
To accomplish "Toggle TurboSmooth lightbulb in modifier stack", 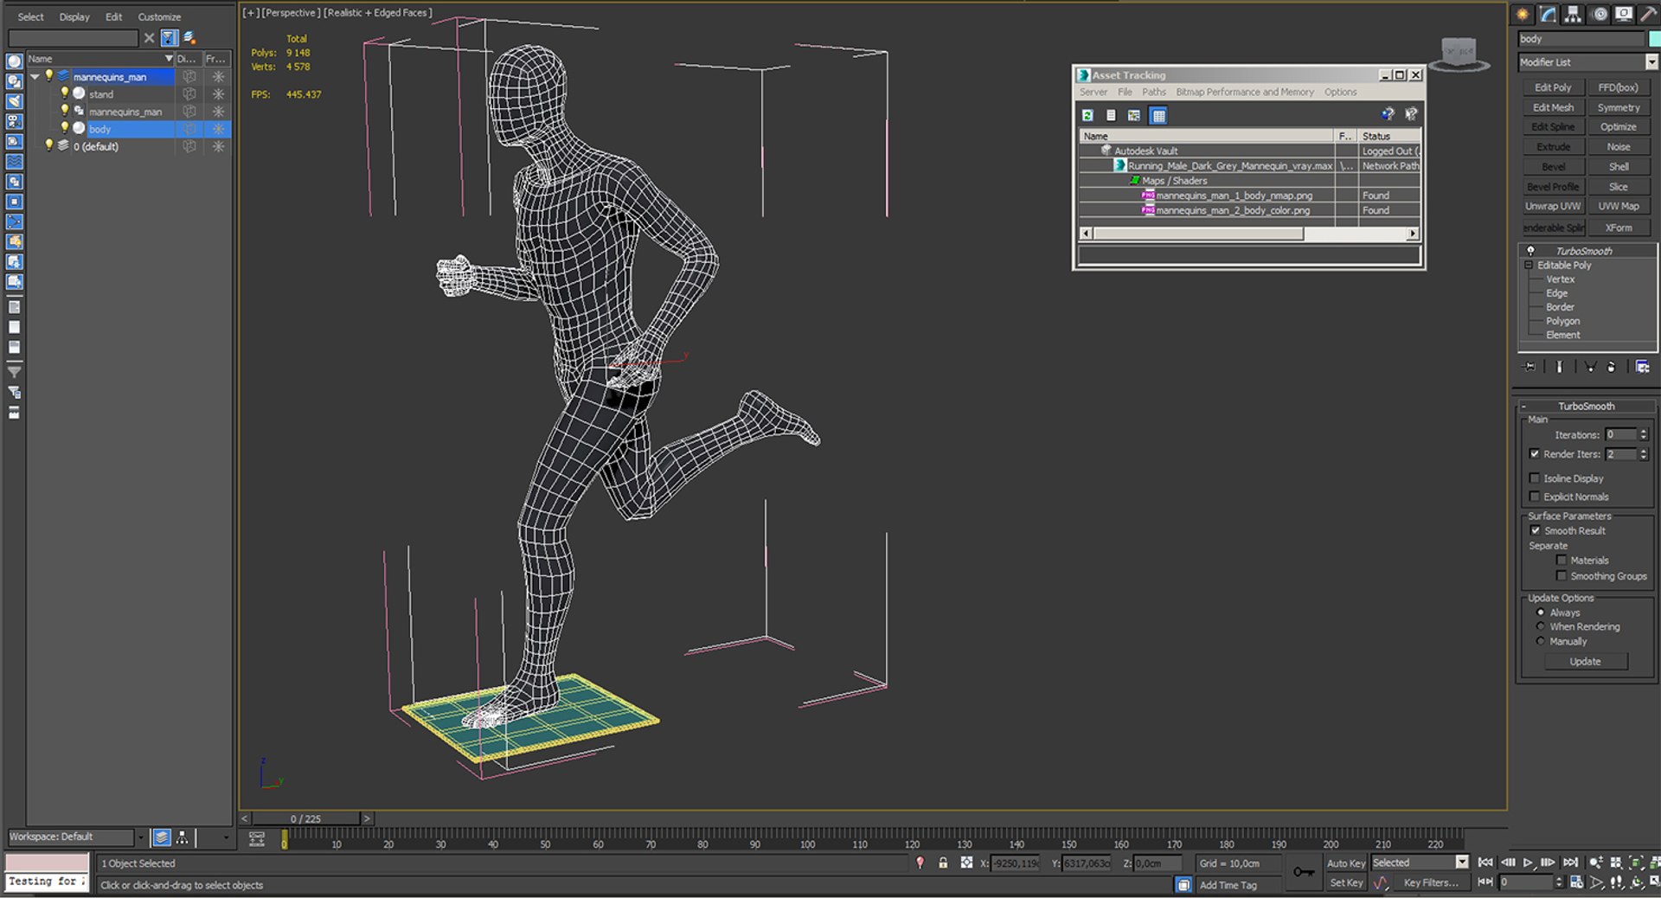I will [x=1530, y=251].
